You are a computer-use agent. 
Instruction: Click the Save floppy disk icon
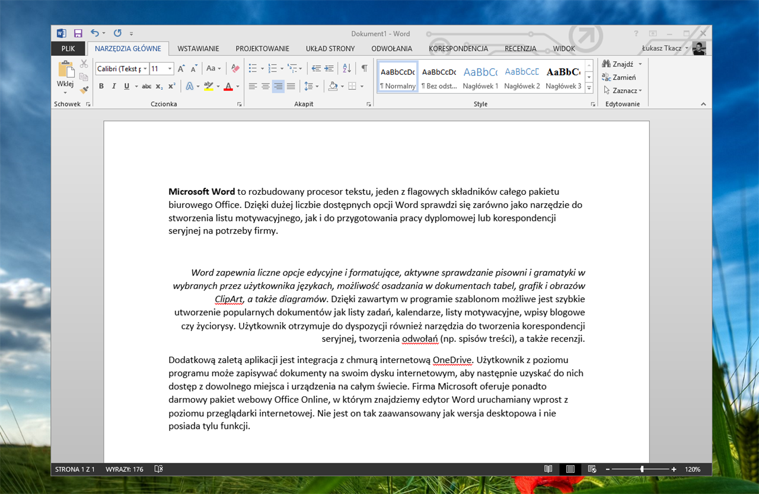pos(78,34)
